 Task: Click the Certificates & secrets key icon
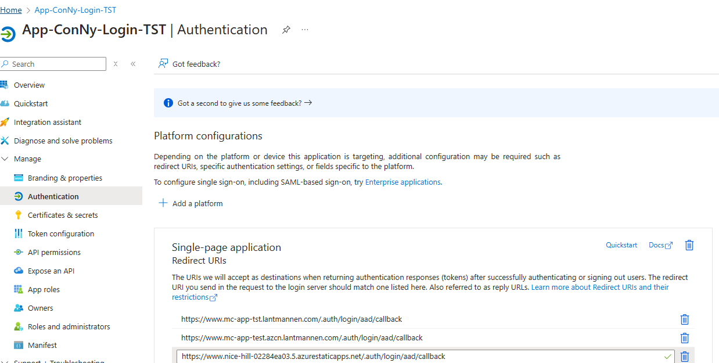tap(18, 215)
